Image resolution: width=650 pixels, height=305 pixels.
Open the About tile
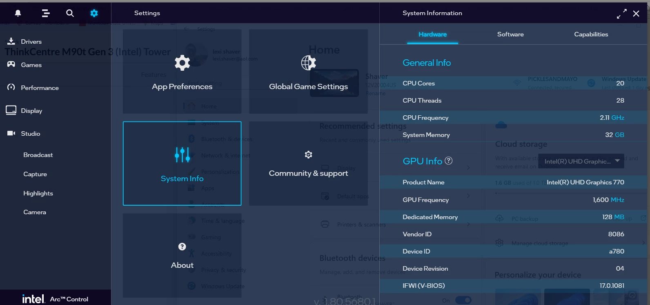pos(182,256)
